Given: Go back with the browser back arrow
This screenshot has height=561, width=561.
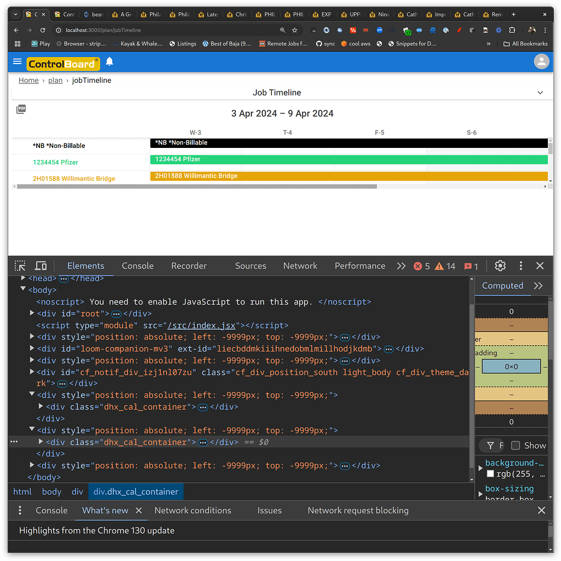Looking at the screenshot, I should (x=16, y=30).
